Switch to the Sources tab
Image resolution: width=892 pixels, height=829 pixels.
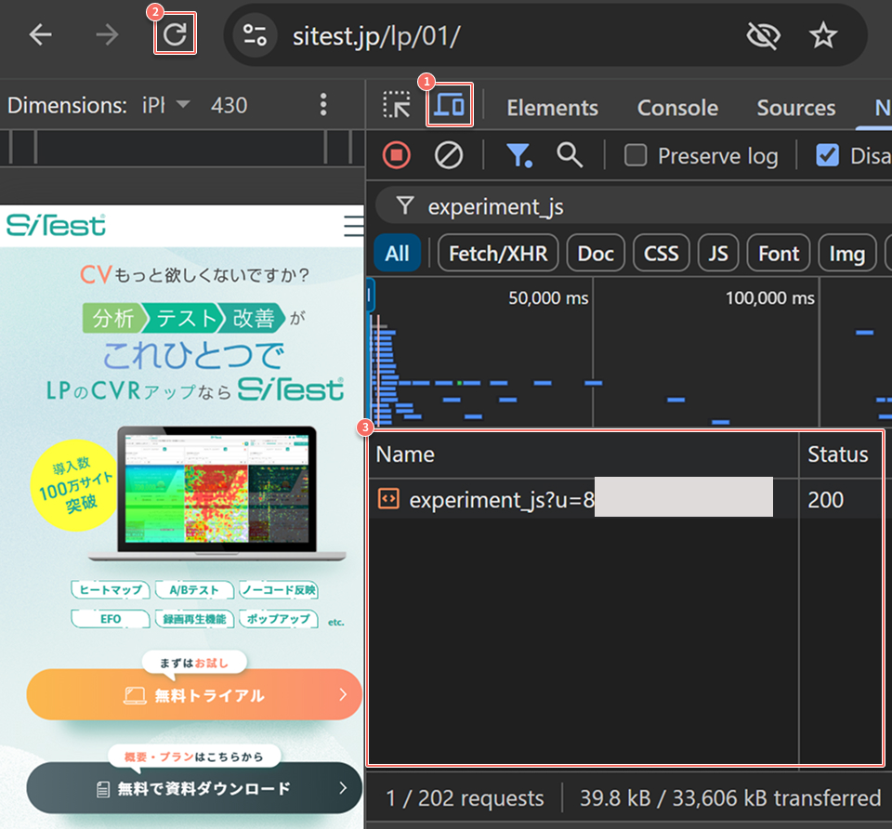point(796,108)
